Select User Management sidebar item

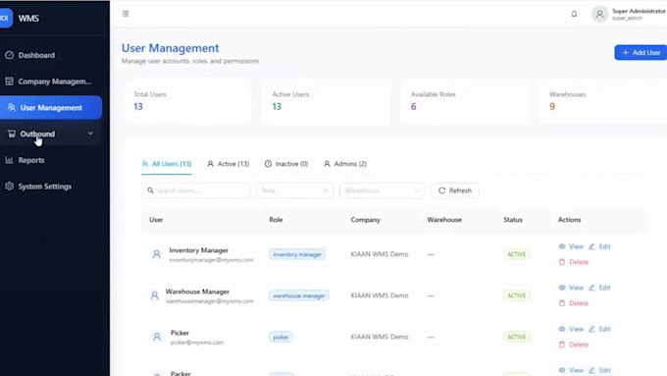pos(51,108)
